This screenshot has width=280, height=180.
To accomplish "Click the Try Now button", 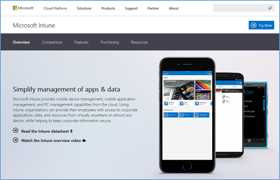I will pos(261,25).
